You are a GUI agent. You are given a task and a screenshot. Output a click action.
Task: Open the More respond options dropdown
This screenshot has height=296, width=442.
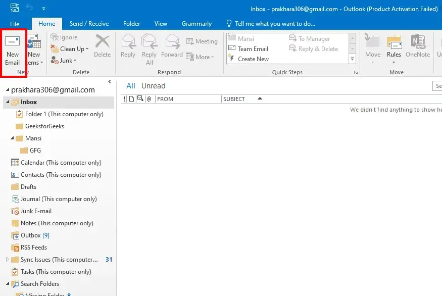pos(200,57)
